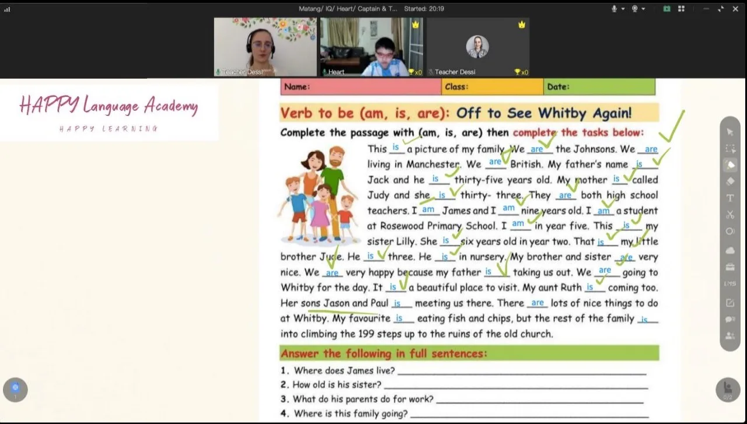Select the text tool

point(730,198)
